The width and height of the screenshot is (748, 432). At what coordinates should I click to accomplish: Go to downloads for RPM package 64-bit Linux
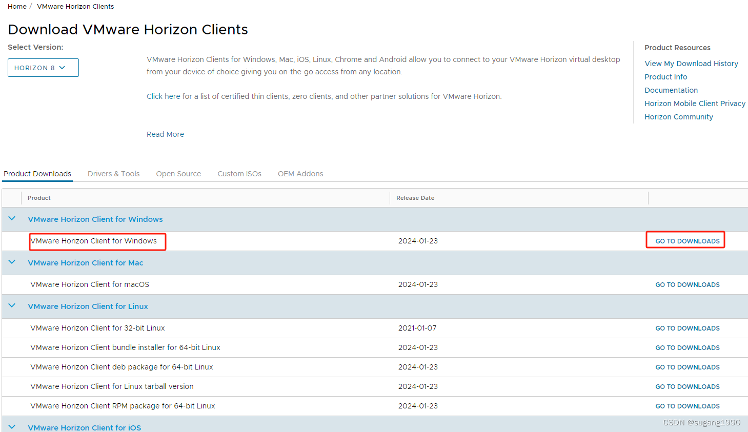click(x=688, y=406)
